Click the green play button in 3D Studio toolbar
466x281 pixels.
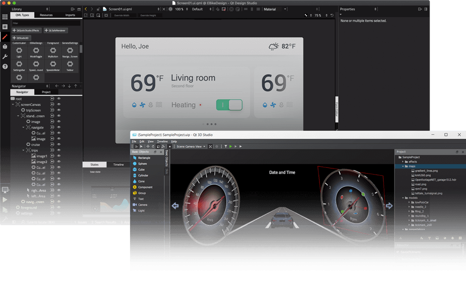coord(230,147)
